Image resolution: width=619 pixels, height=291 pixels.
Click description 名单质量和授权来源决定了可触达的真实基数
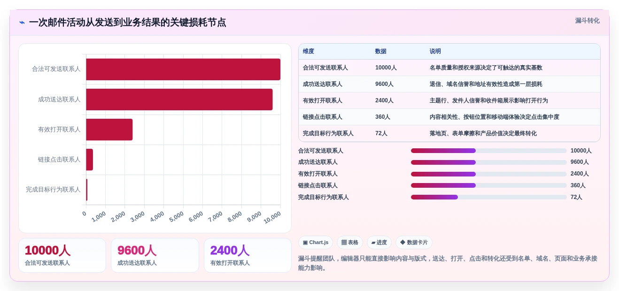click(486, 68)
